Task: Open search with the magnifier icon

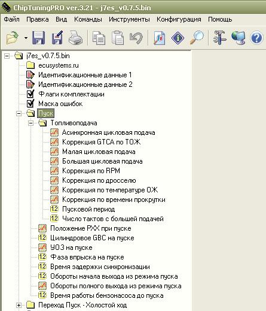Action: point(197,38)
